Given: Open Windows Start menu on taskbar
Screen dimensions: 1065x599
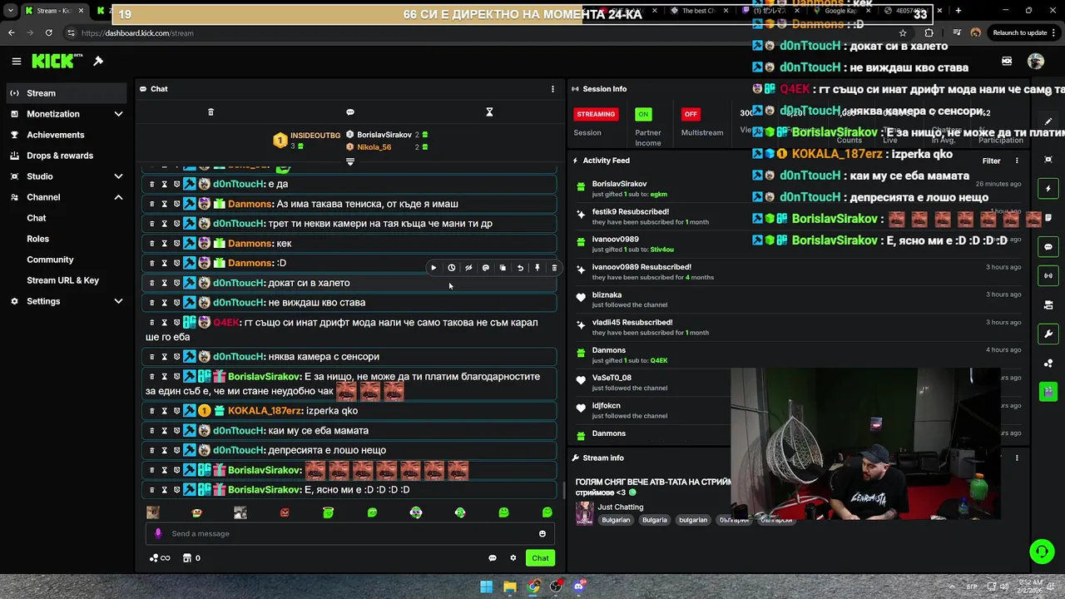Looking at the screenshot, I should (x=486, y=587).
